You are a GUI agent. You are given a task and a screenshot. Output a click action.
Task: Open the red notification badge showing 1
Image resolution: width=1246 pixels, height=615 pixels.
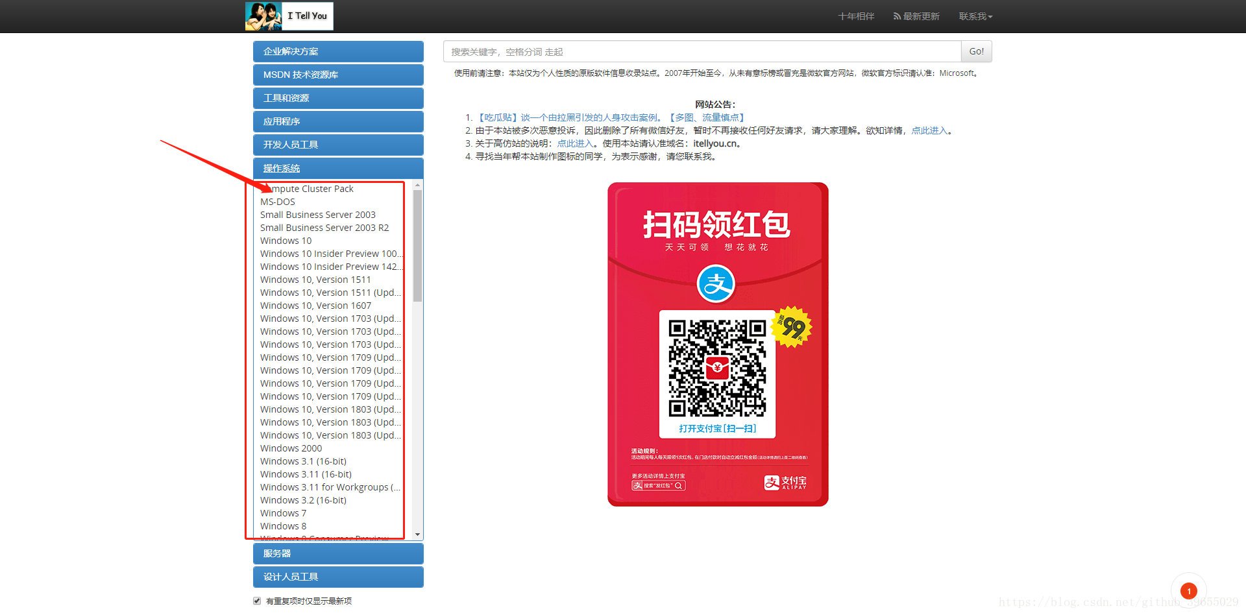click(x=1189, y=591)
